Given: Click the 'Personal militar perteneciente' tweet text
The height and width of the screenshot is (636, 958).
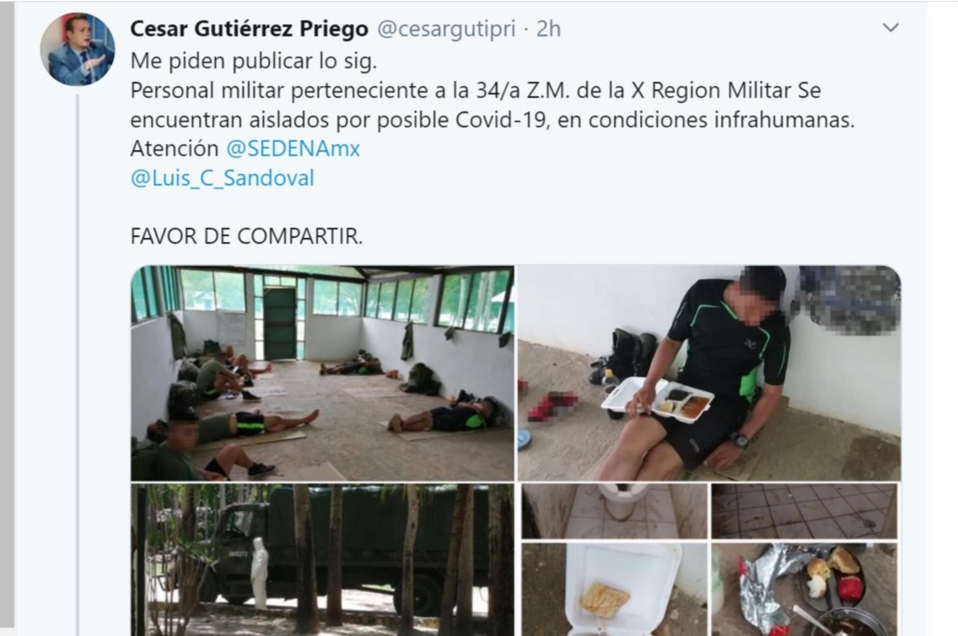Looking at the screenshot, I should pos(476,90).
